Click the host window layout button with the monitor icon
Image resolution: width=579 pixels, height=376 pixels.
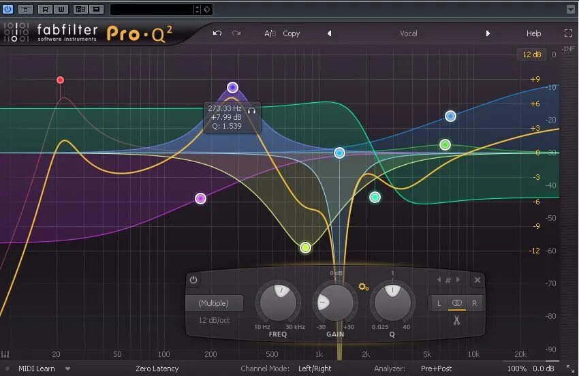click(x=25, y=10)
